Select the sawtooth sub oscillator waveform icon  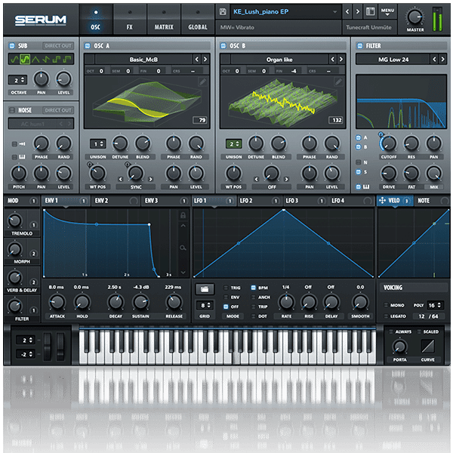[46, 60]
